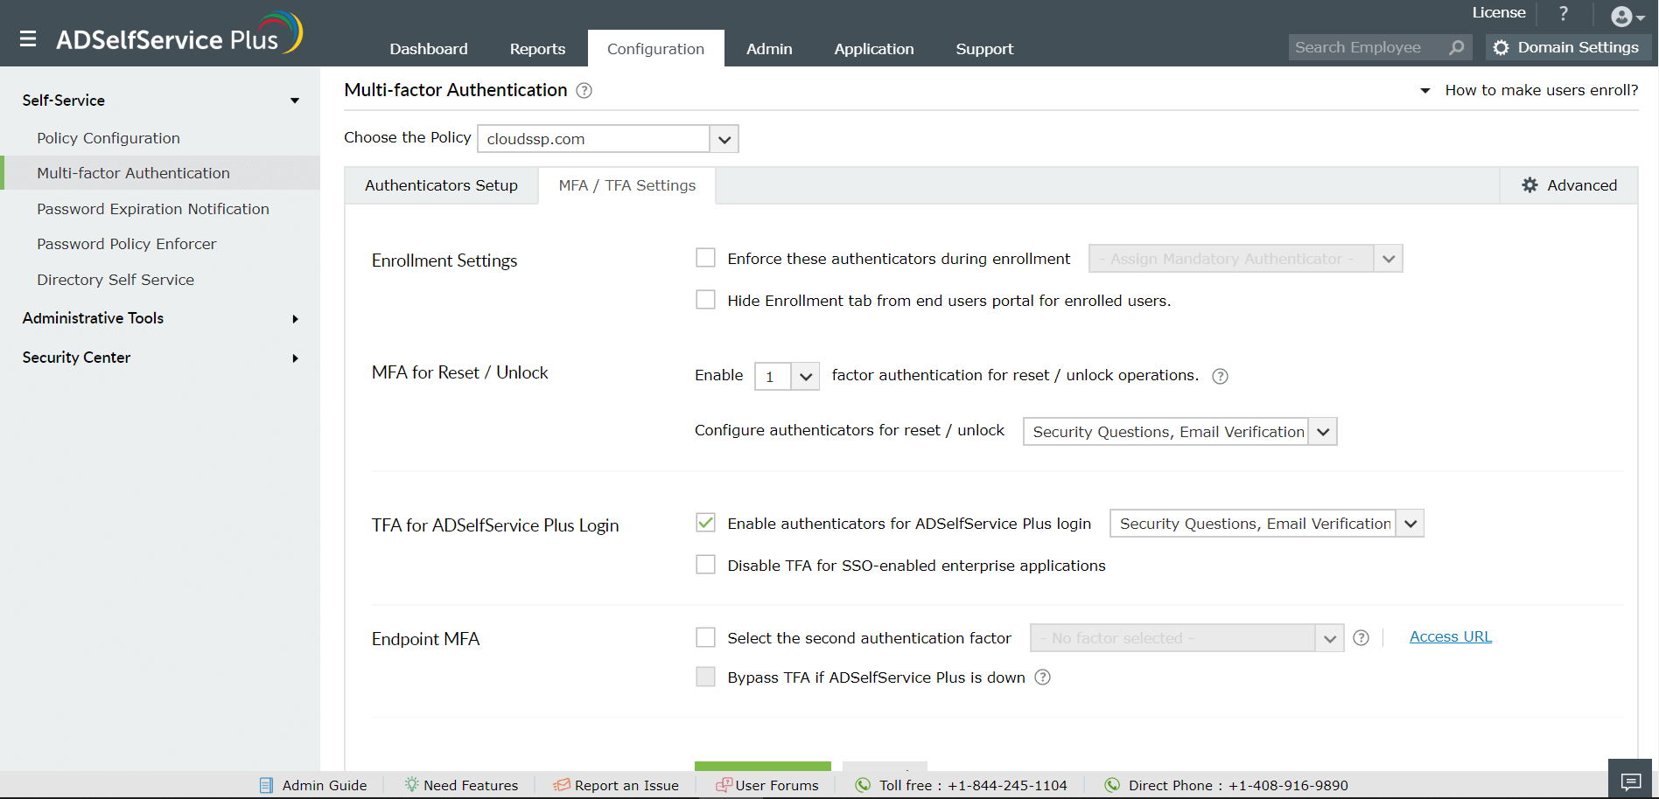
Task: Expand How to make users enroll
Action: [x=1529, y=90]
